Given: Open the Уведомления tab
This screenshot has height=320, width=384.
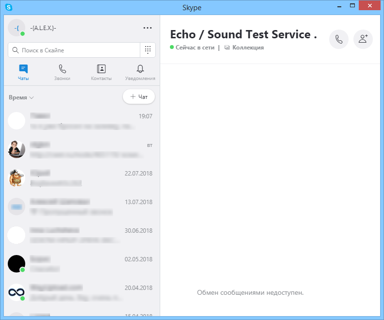Looking at the screenshot, I should (x=140, y=72).
